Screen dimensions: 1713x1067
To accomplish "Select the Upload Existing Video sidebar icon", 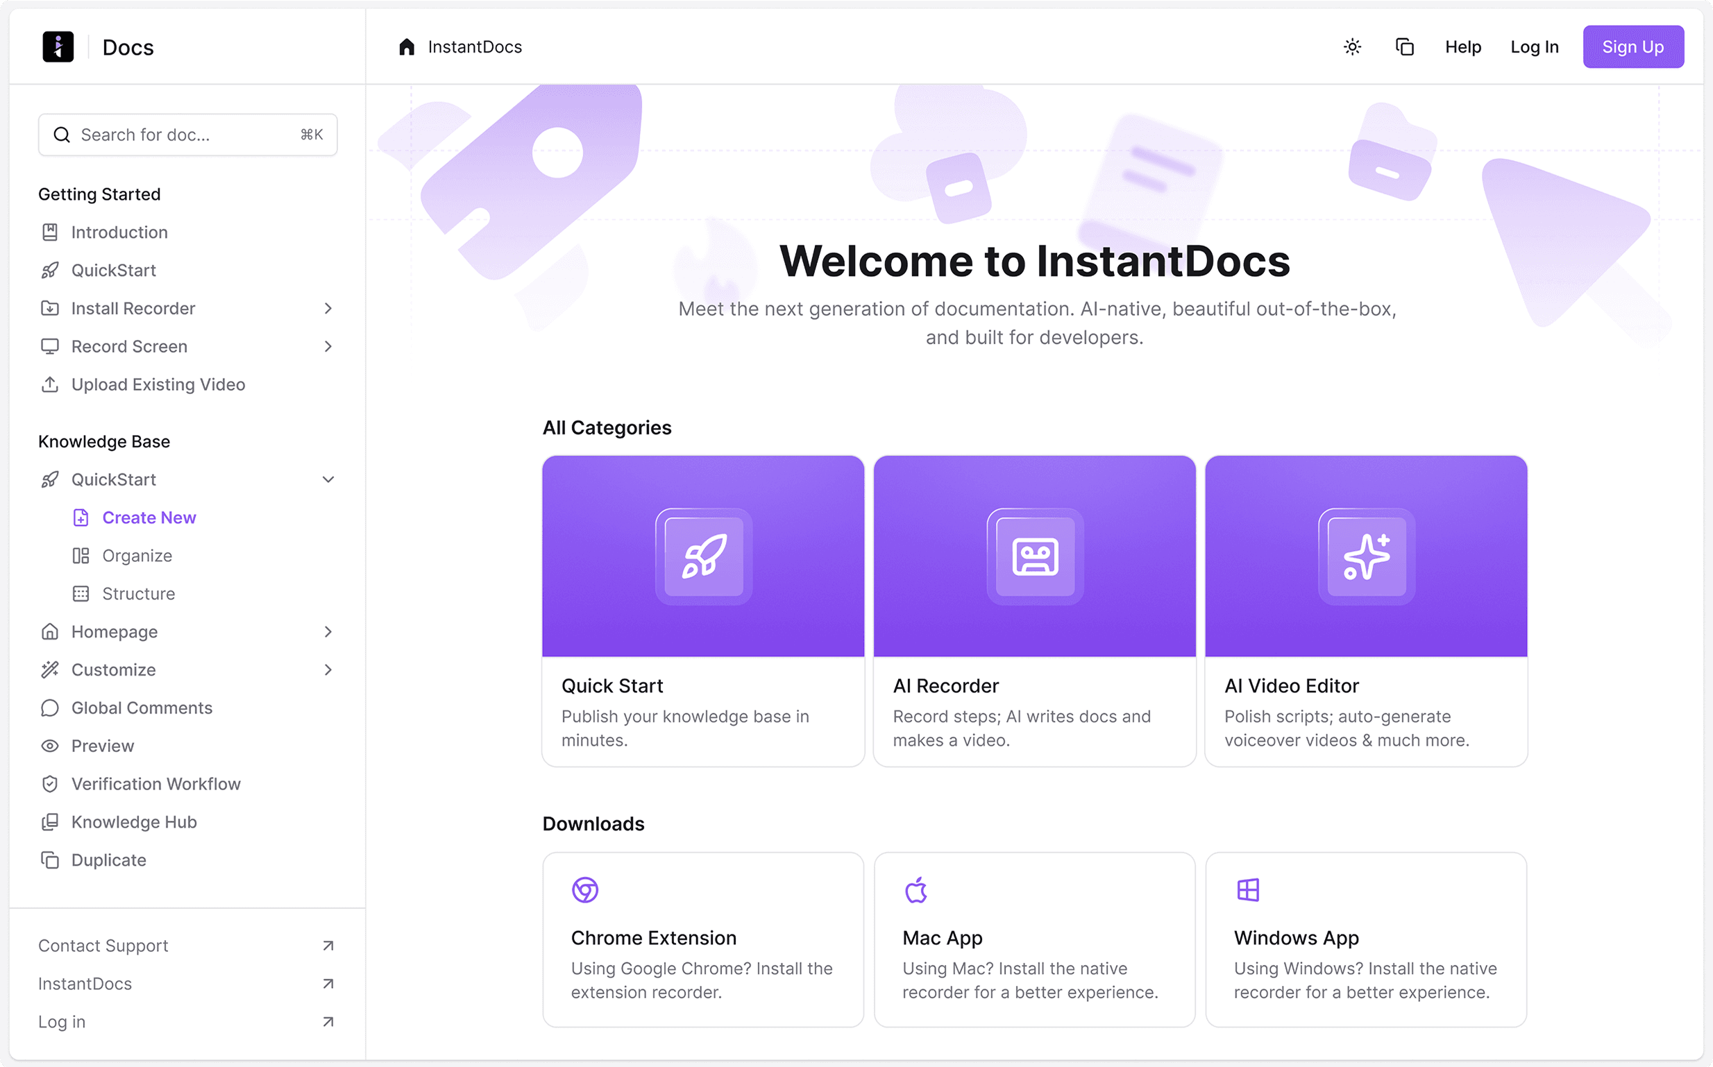I will [x=49, y=384].
